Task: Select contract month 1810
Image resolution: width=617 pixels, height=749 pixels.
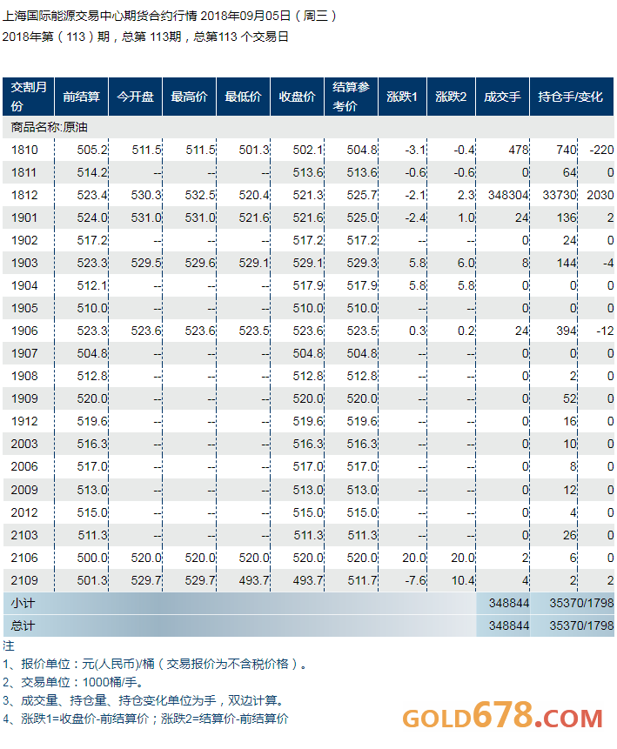Action: [24, 150]
